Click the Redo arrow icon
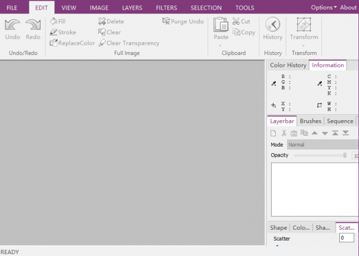The height and width of the screenshot is (256, 359). (33, 25)
